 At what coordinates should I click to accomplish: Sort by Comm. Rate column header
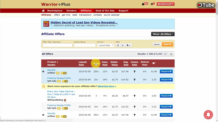coord(135,63)
